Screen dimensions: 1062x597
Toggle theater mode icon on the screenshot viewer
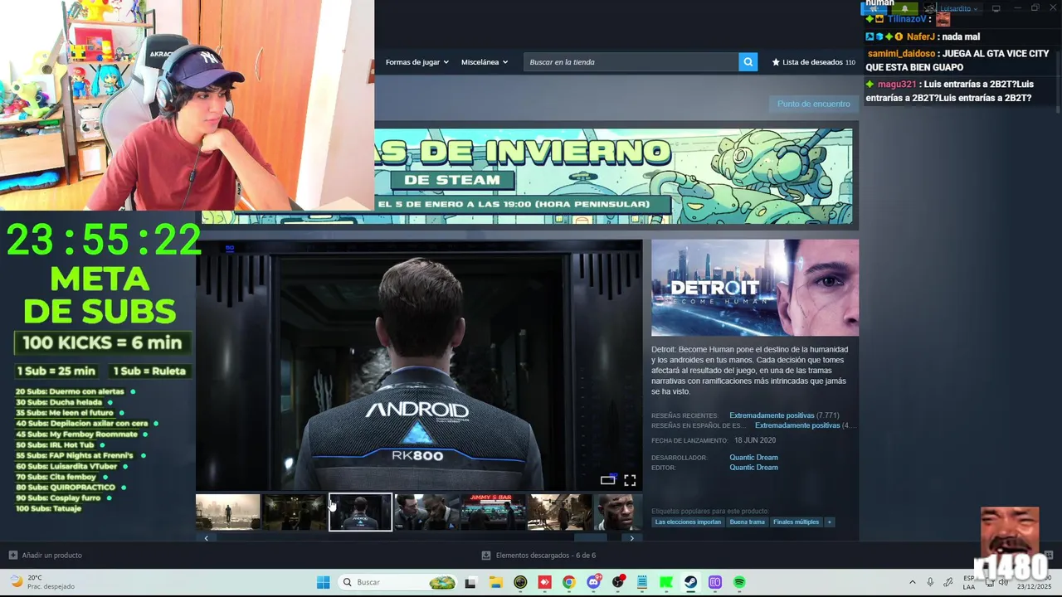click(608, 480)
